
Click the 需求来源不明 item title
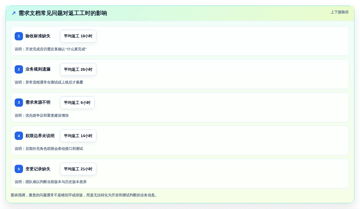click(38, 103)
